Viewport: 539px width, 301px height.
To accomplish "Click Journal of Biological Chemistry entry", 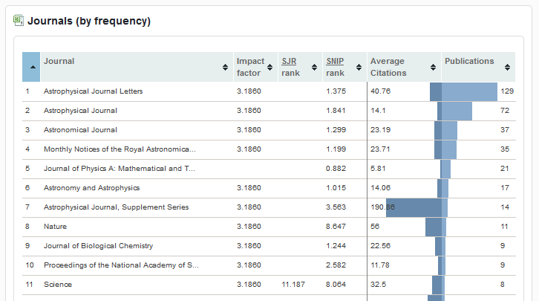I will pyautogui.click(x=98, y=246).
